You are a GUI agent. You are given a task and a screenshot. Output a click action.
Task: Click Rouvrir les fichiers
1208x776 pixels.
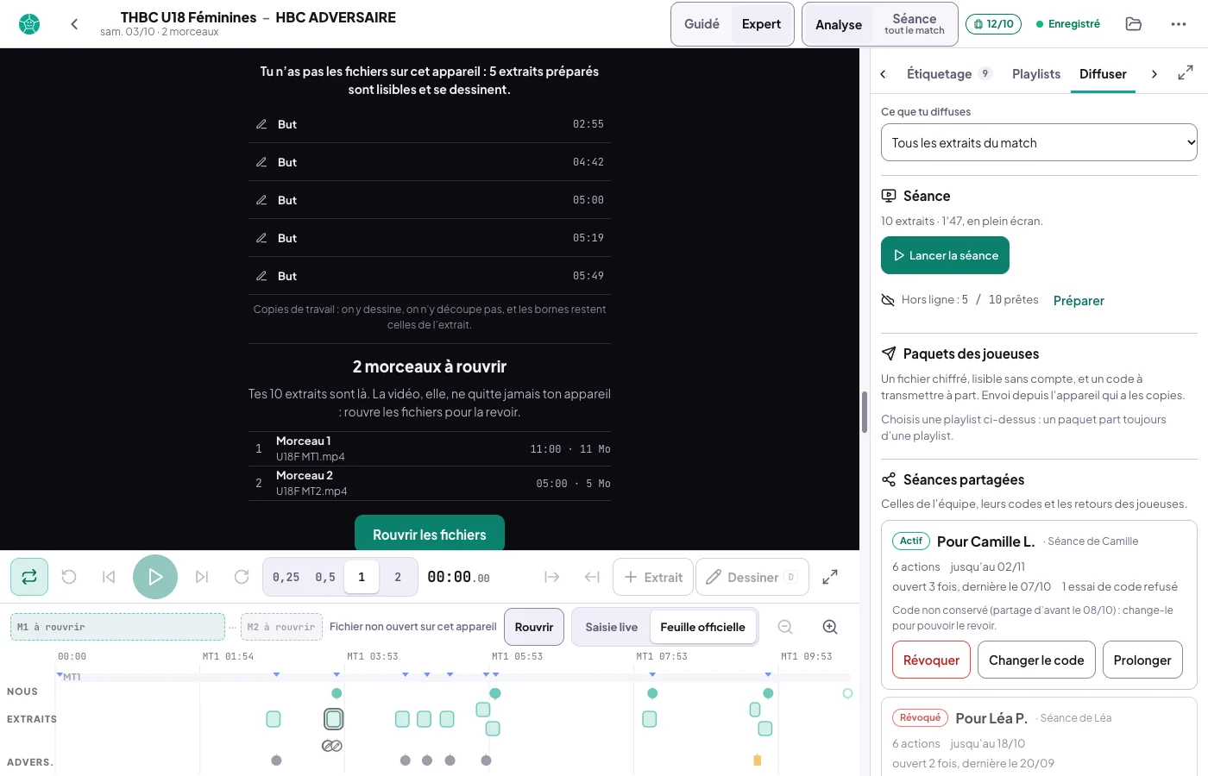[x=430, y=534]
